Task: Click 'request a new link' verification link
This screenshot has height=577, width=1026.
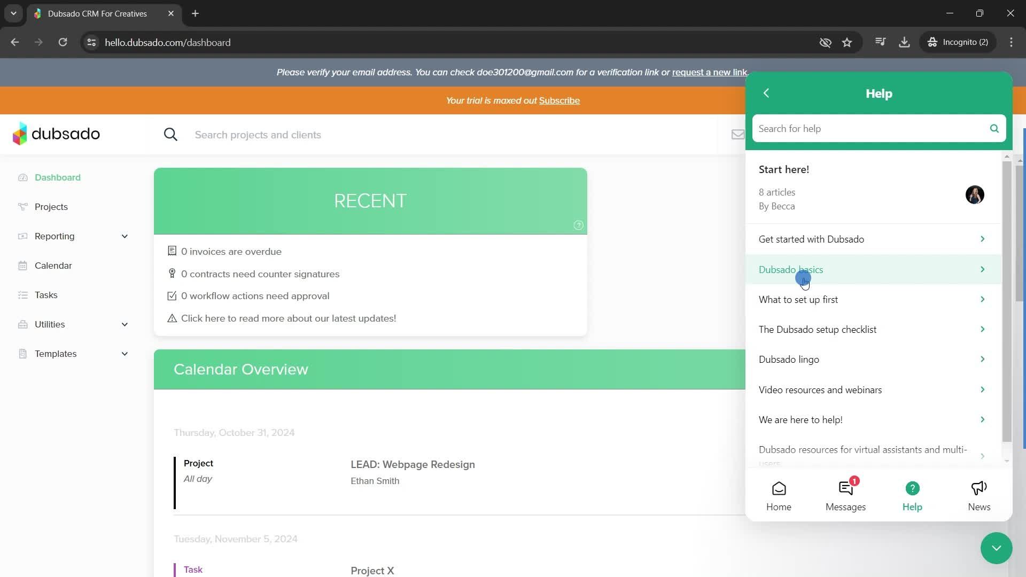Action: point(709,72)
